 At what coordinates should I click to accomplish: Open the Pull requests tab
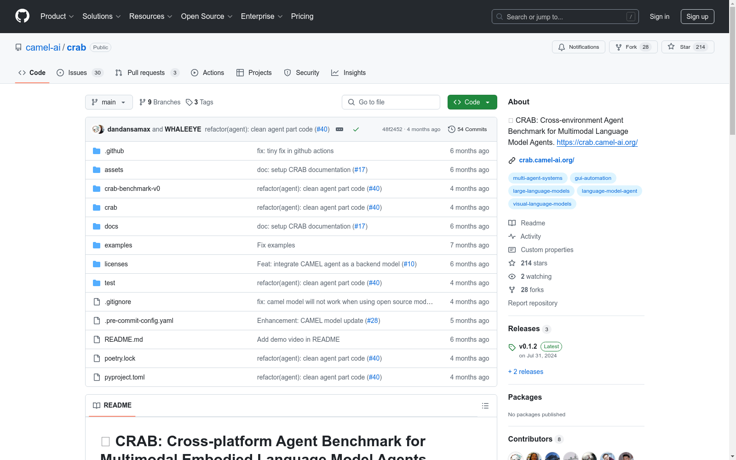coord(147,73)
